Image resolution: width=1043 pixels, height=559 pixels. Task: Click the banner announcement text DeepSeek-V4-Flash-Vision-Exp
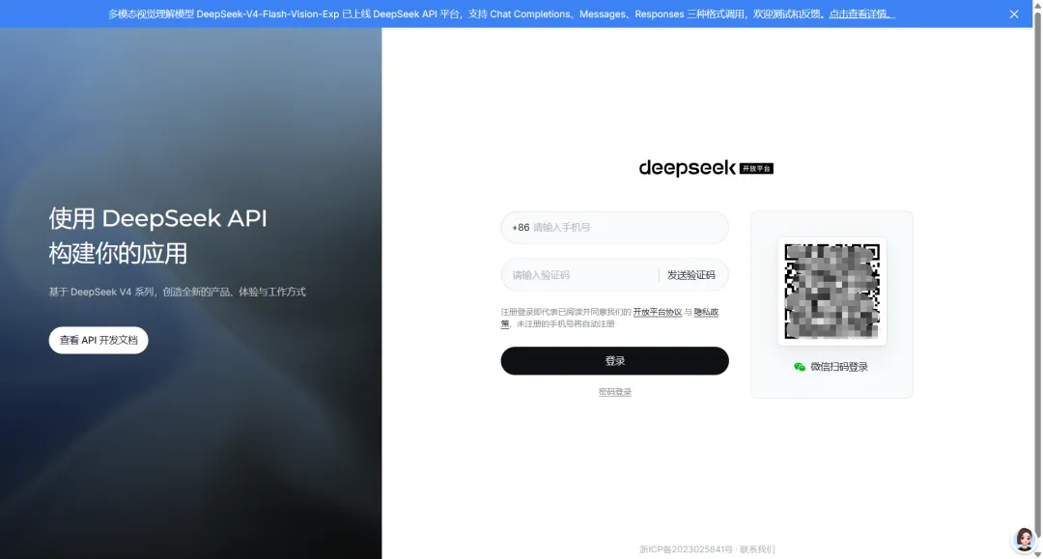(268, 14)
